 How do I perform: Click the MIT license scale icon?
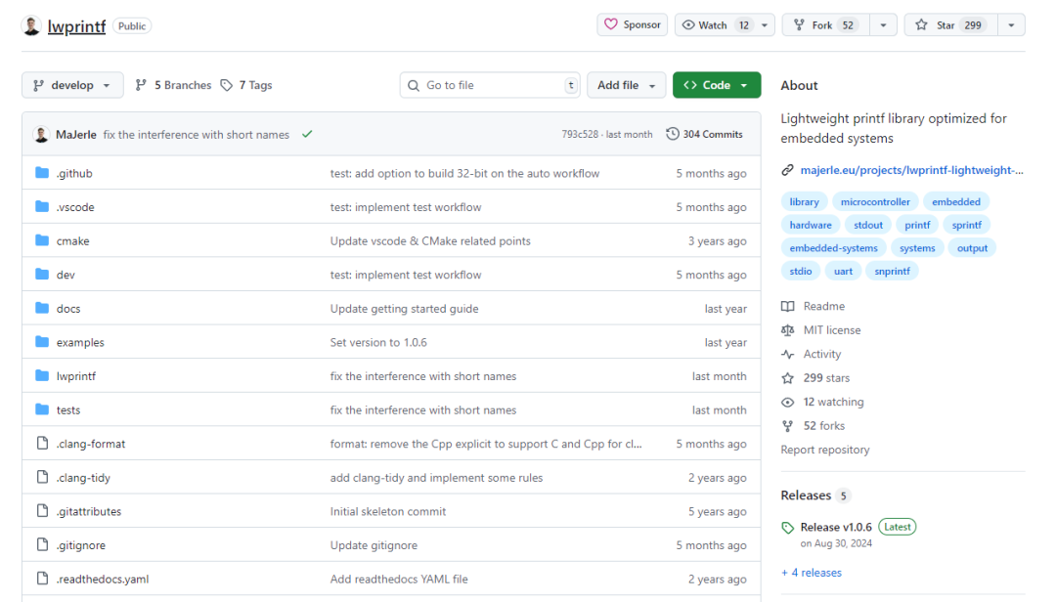click(788, 330)
